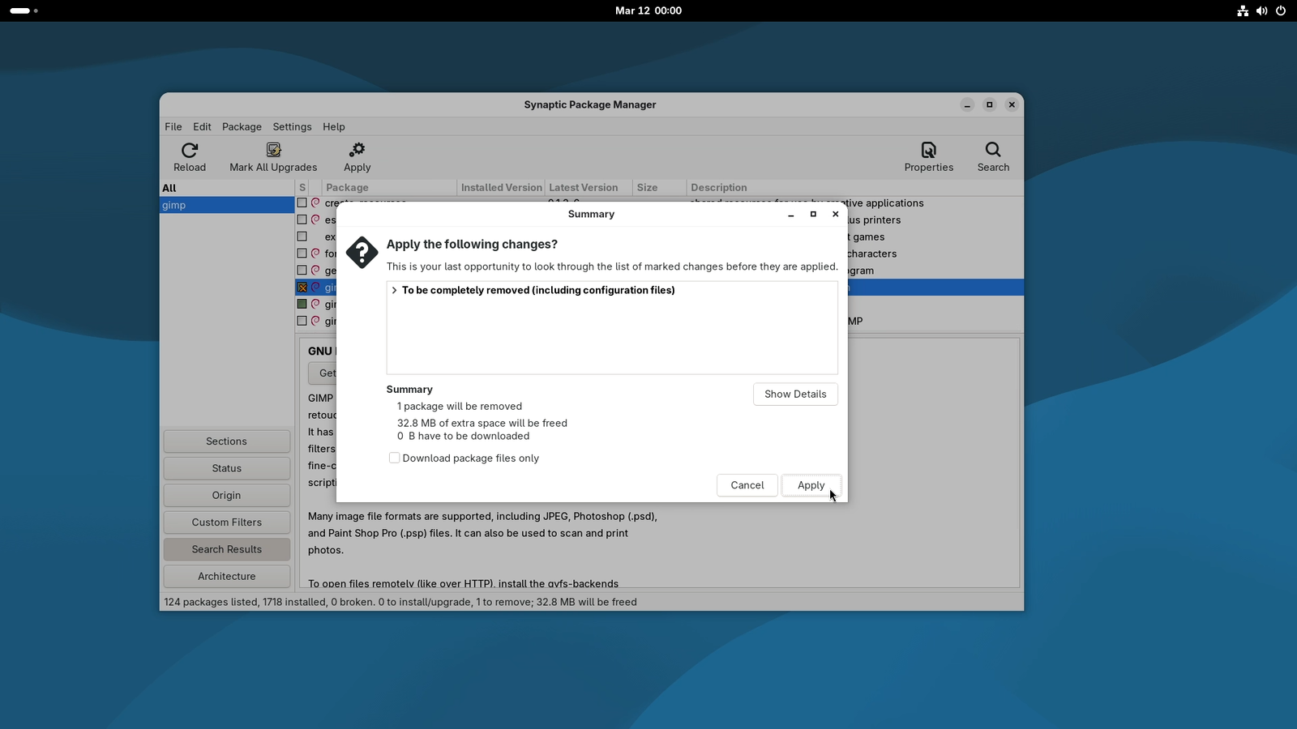Click the Search magnifier icon
This screenshot has height=729, width=1297.
992,151
